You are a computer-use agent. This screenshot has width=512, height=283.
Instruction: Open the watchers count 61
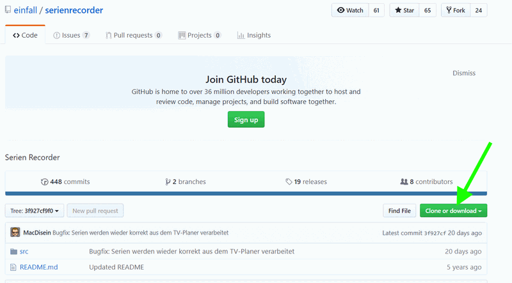tap(376, 10)
